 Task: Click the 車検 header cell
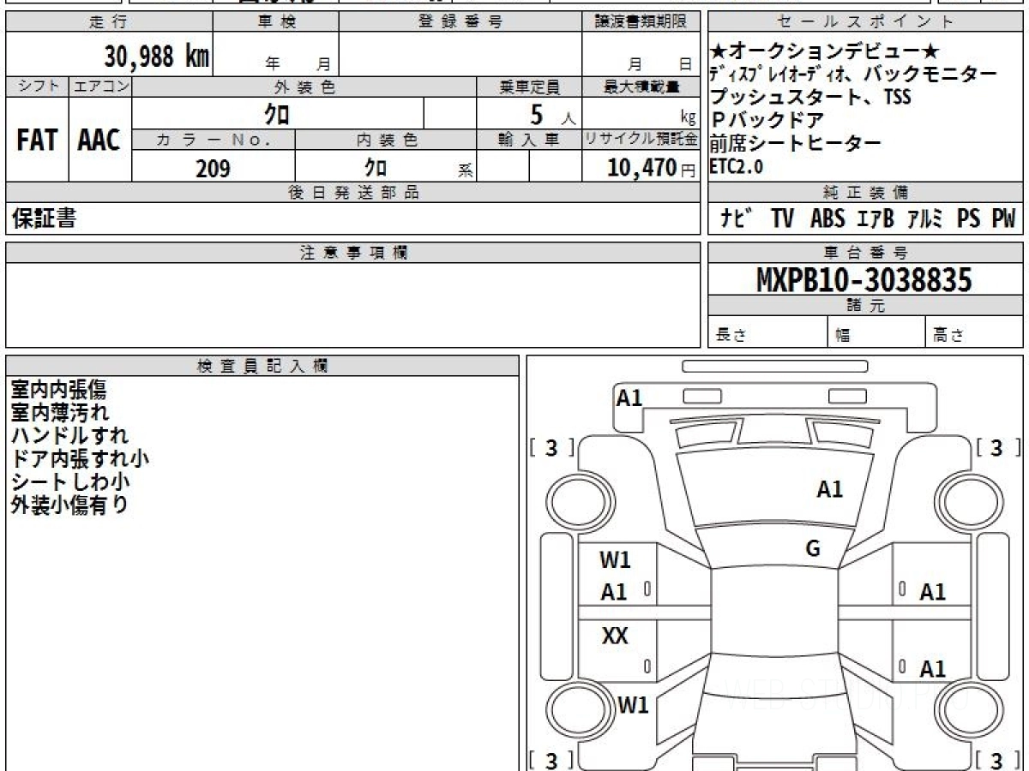point(276,22)
